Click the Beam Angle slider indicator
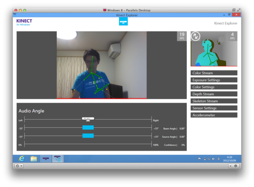This screenshot has width=254, height=187. [x=88, y=128]
